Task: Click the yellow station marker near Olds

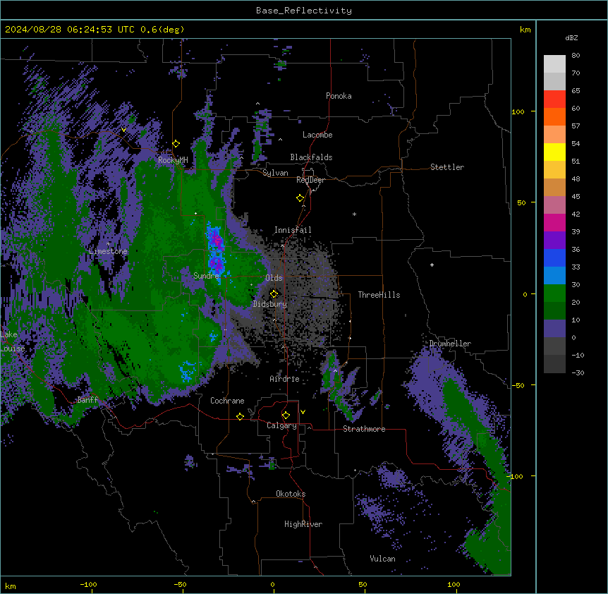Action: coord(274,293)
